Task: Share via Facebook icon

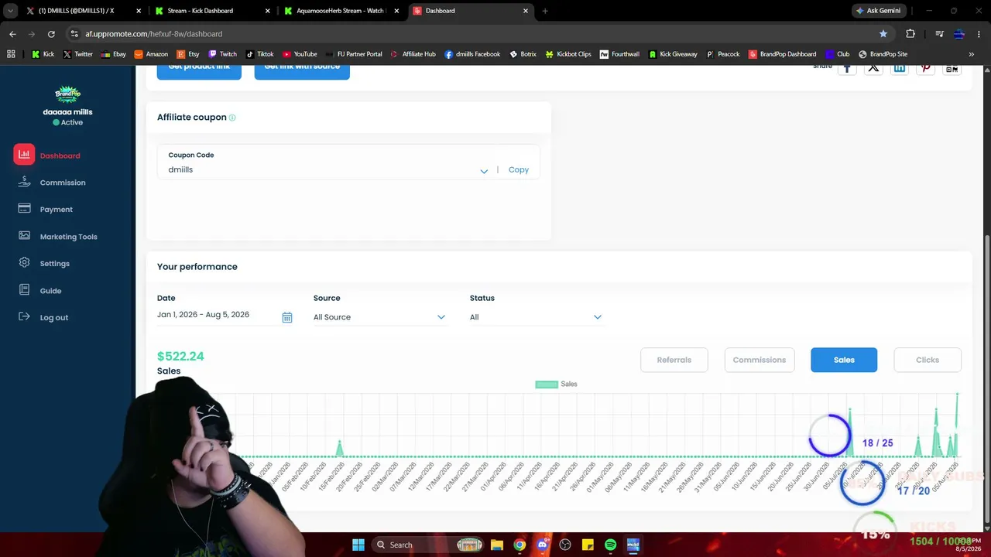Action: [x=847, y=68]
